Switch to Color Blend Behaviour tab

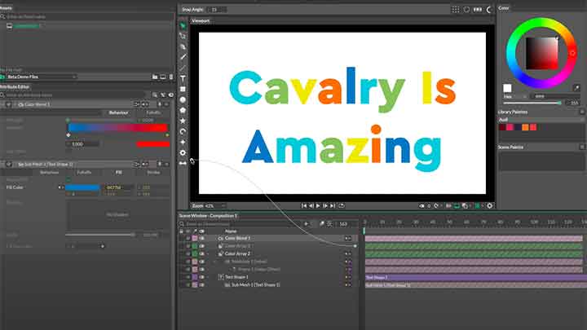pos(118,112)
